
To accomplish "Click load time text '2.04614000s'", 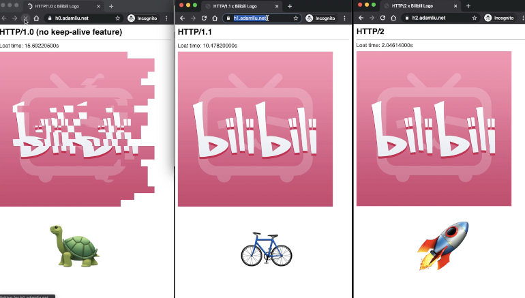I will click(397, 45).
